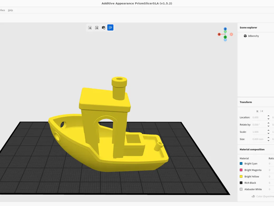The height and width of the screenshot is (206, 274).
Task: Snap view to Y axis on gizmo
Action: tap(225, 37)
